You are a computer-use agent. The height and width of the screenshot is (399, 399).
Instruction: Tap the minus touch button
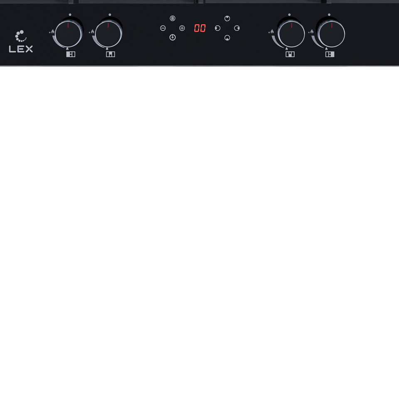coord(163,28)
